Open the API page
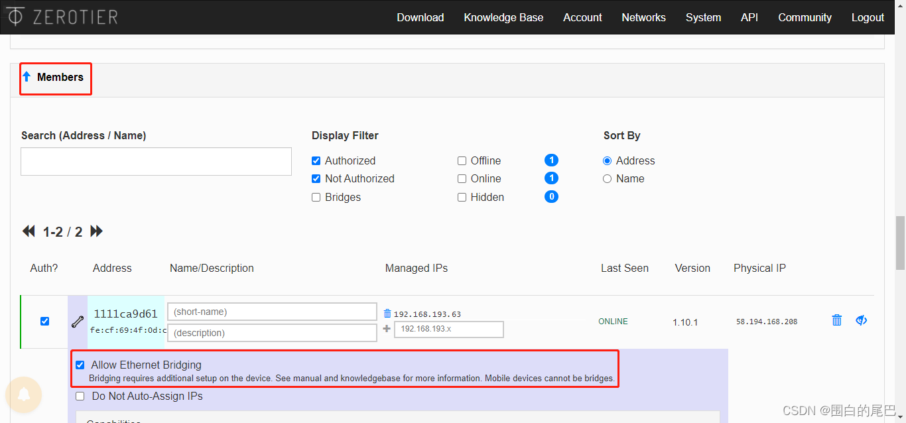 pyautogui.click(x=749, y=17)
